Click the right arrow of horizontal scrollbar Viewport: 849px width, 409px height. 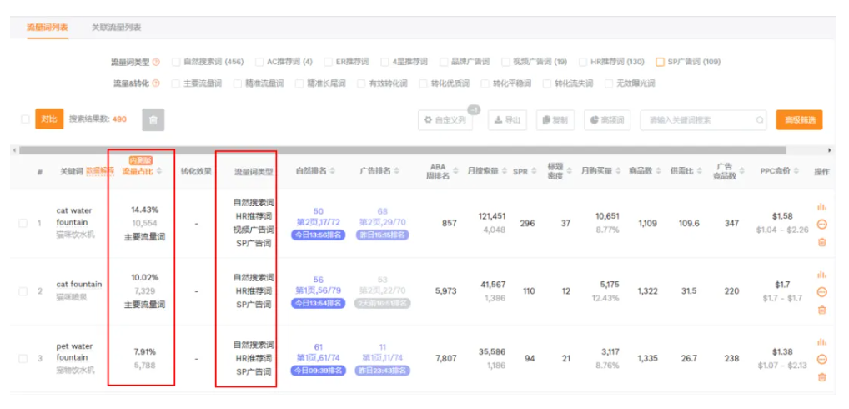pyautogui.click(x=830, y=150)
